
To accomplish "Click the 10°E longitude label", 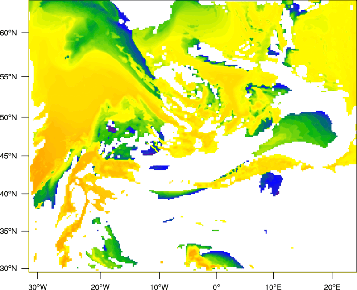I will pos(273,287).
